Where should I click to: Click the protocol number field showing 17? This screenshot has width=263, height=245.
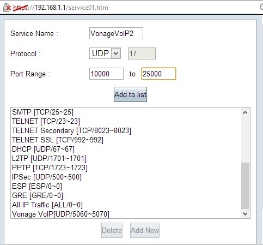pos(142,53)
